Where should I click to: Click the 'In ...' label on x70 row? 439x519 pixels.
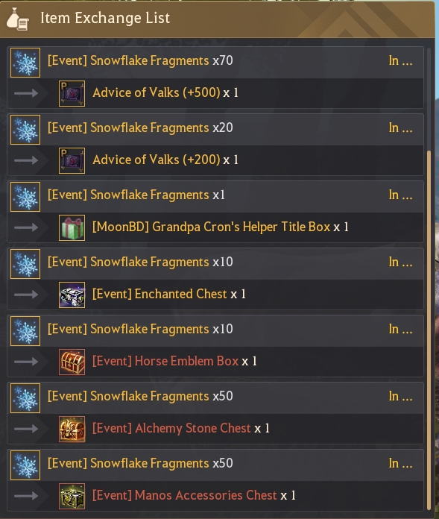(x=400, y=61)
